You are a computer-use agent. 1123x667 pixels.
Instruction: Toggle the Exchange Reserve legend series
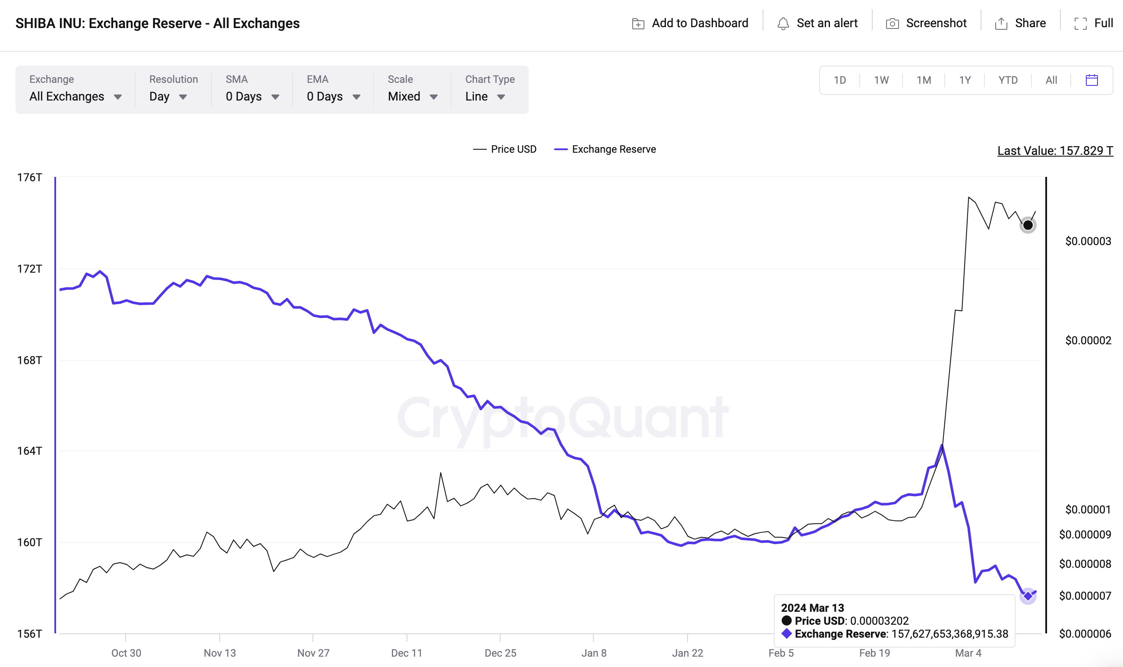[x=605, y=149]
